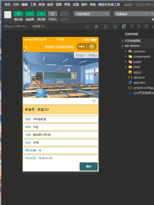Screen dimensions: 154x205
Task: Tap the back arrow in the mini program
Action: pos(26,47)
